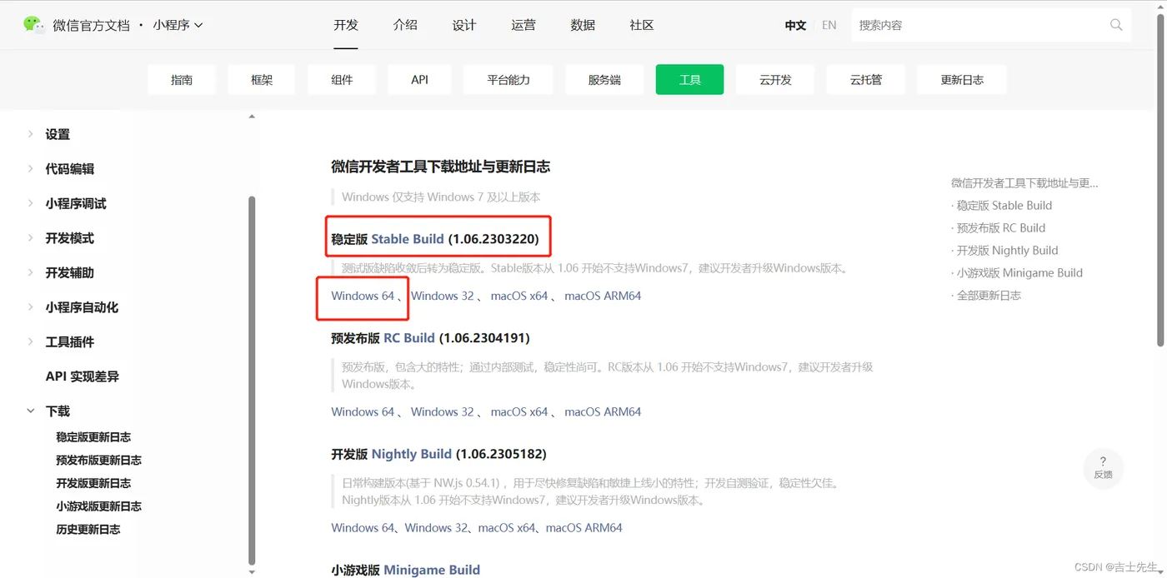
Task: Open the 组件 sub-navigation button
Action: tap(342, 80)
